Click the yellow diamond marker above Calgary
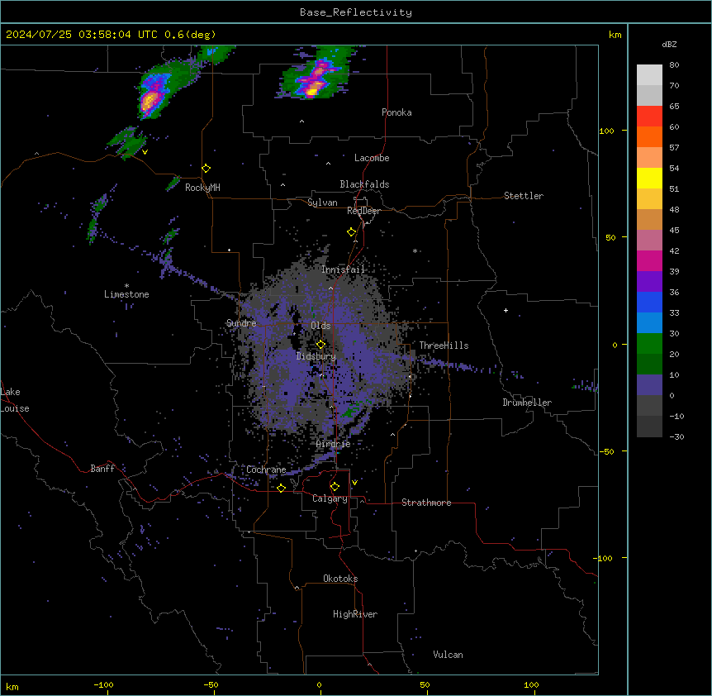The image size is (712, 696). pyautogui.click(x=335, y=487)
